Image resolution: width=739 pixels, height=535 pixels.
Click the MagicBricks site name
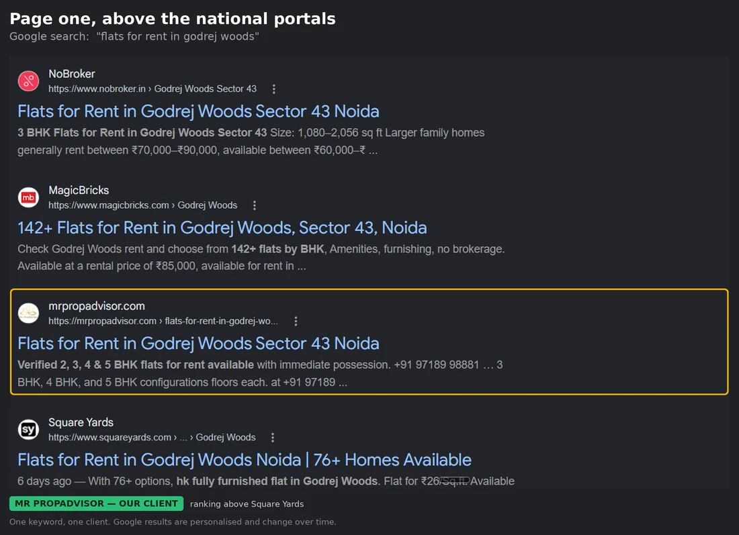click(x=79, y=190)
